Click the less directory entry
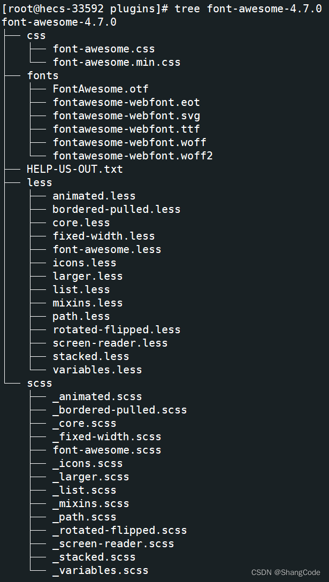The image size is (329, 582). click(40, 182)
